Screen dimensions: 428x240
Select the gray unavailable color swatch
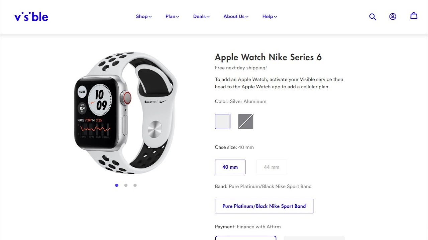[x=246, y=121]
